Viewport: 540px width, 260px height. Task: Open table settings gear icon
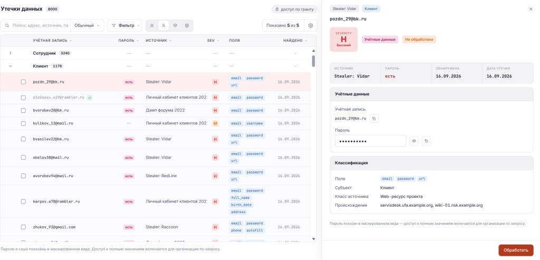click(x=311, y=25)
